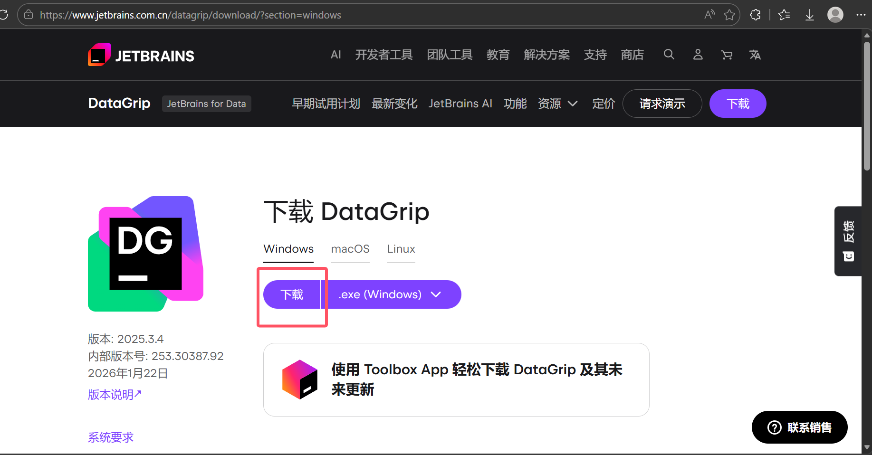Open 定价 link
Viewport: 872px width, 455px height.
click(x=604, y=104)
